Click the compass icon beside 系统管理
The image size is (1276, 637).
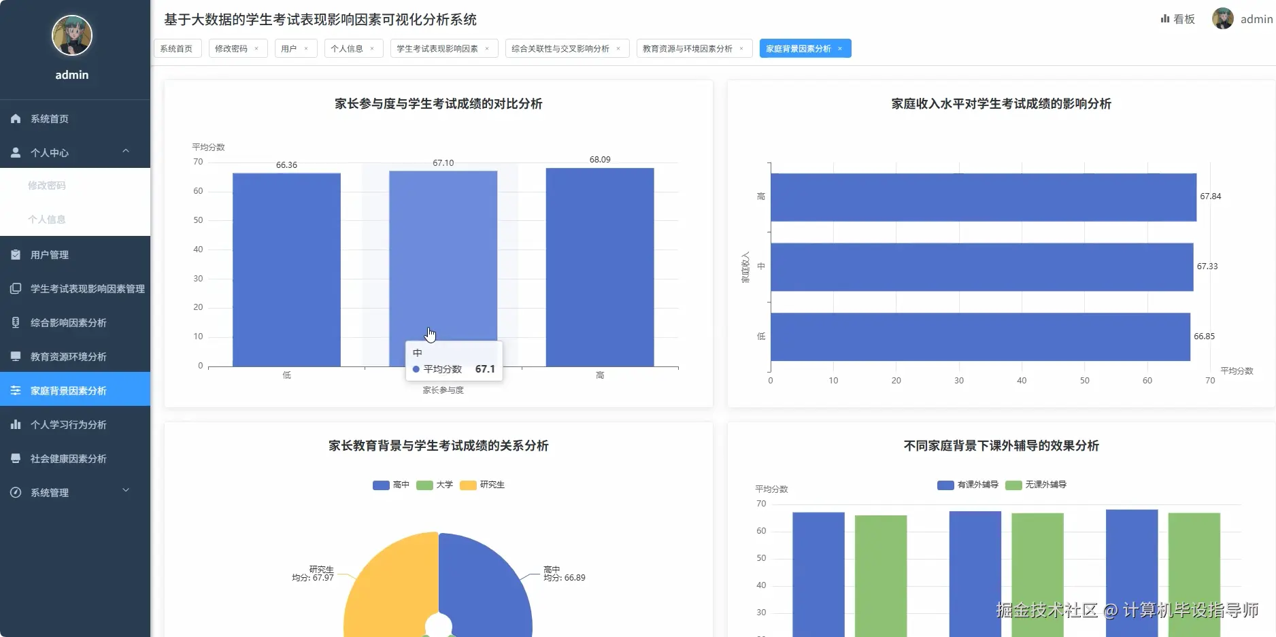(16, 492)
